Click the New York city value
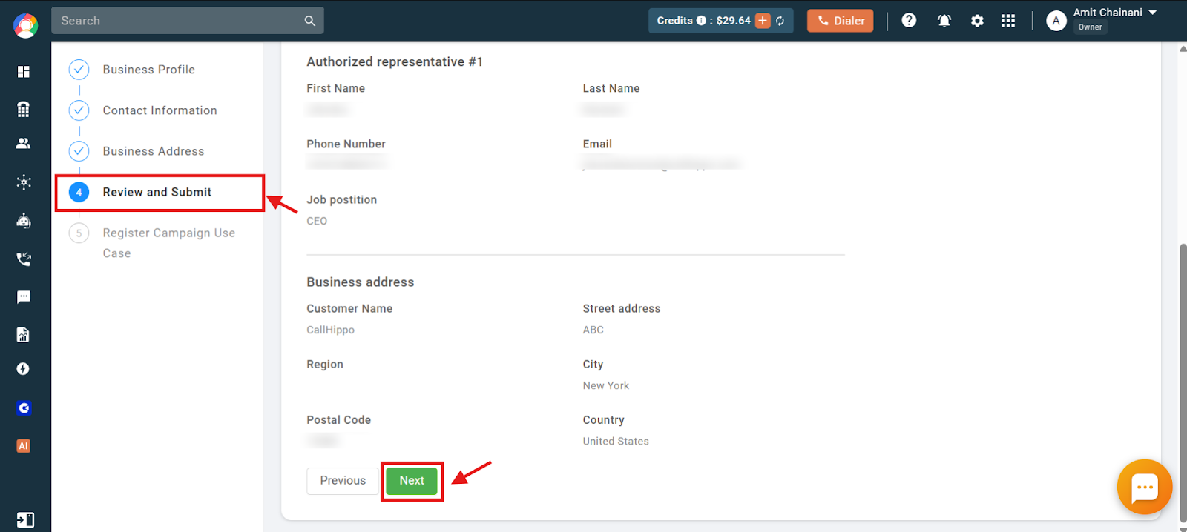 605,385
